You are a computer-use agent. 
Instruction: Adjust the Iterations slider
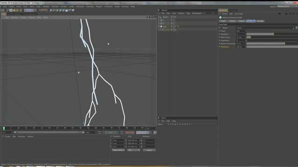(x=272, y=34)
